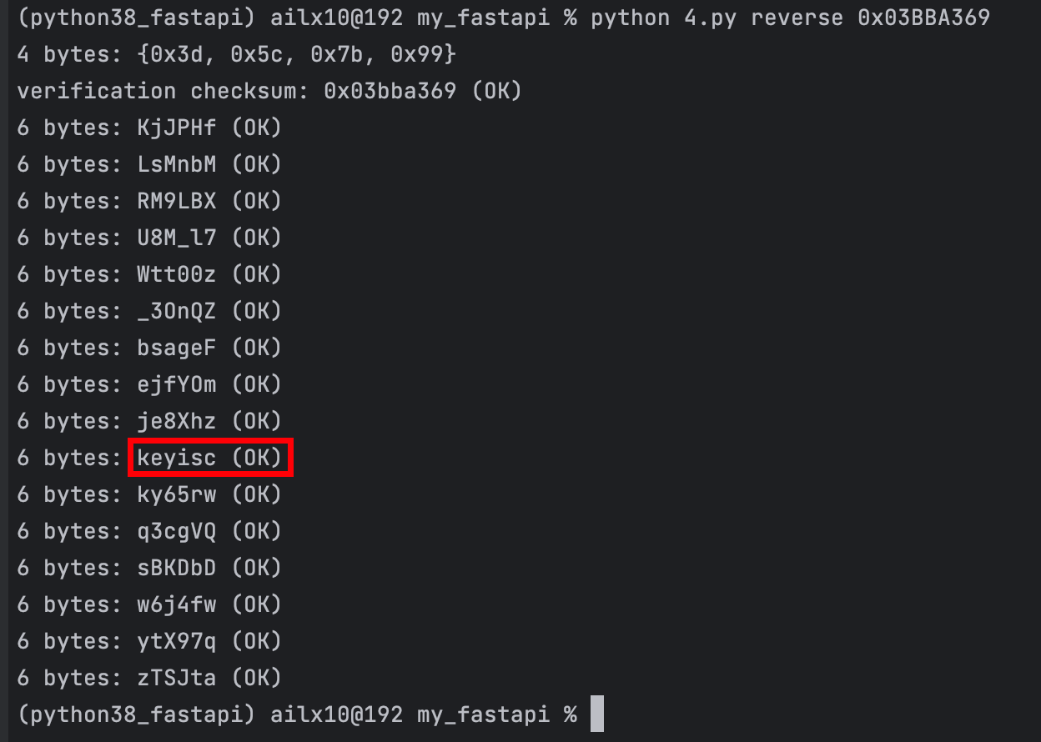Click the verification checksum 0x03bba369 line
1041x742 pixels.
[x=269, y=91]
